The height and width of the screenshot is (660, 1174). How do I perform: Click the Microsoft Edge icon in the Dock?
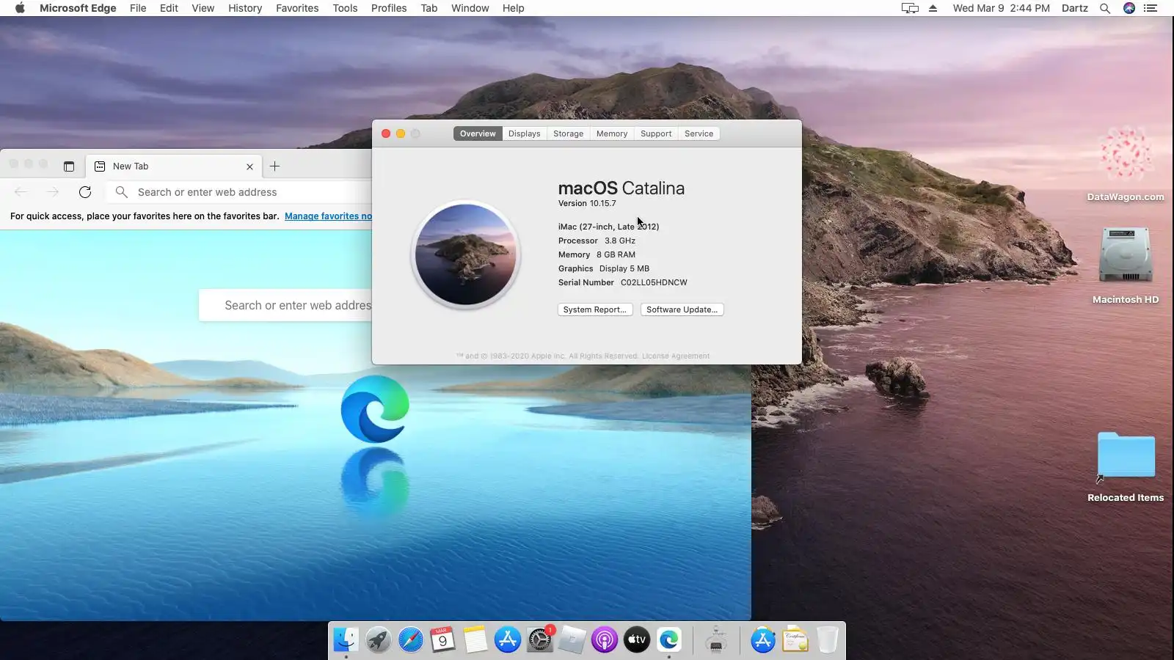pos(669,640)
